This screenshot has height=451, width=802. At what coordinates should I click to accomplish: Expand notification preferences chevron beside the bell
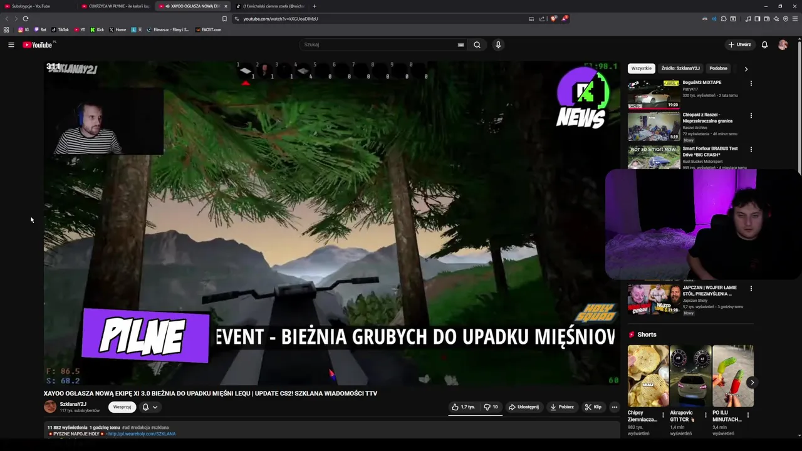155,407
